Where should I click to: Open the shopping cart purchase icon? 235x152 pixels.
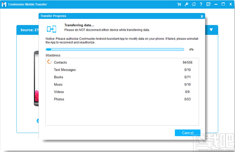point(179,4)
